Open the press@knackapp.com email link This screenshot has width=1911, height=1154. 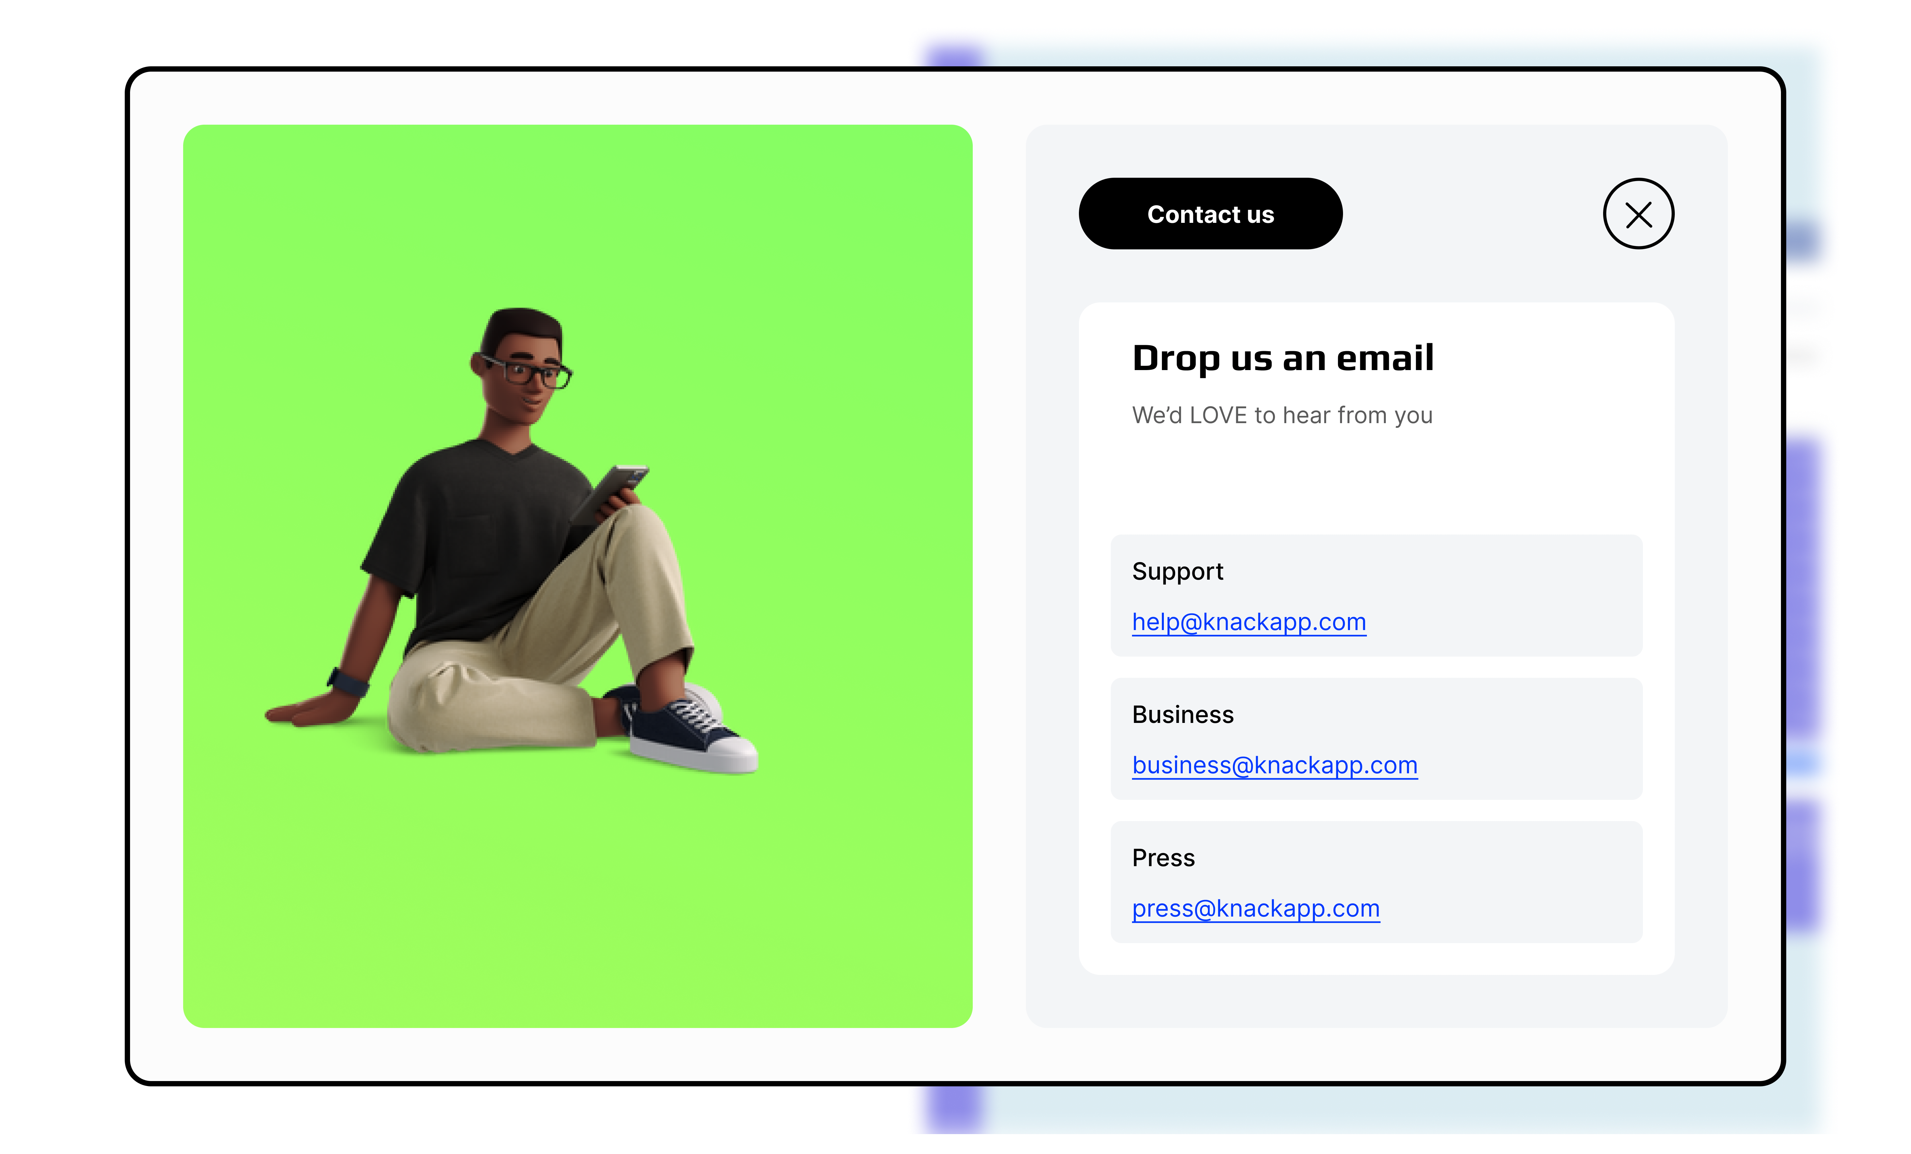1256,909
